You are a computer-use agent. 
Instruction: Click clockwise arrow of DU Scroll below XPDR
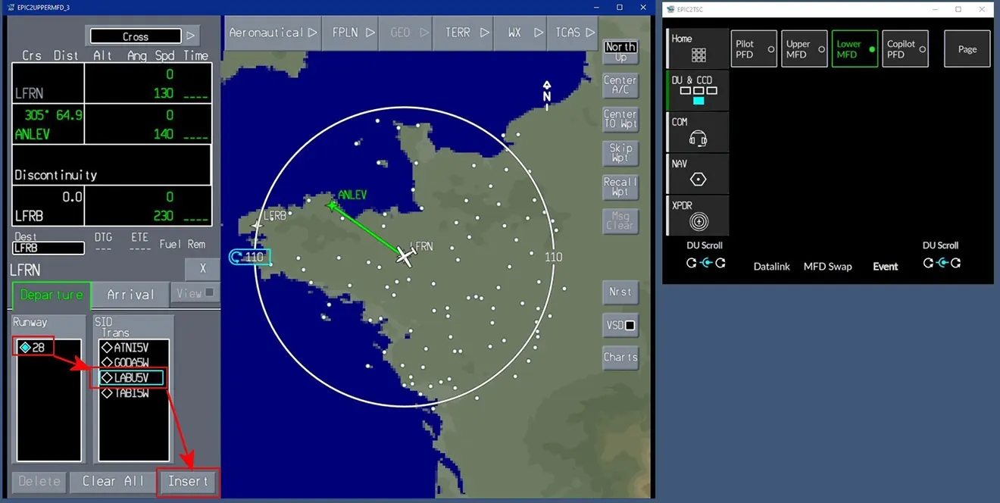pyautogui.click(x=720, y=263)
